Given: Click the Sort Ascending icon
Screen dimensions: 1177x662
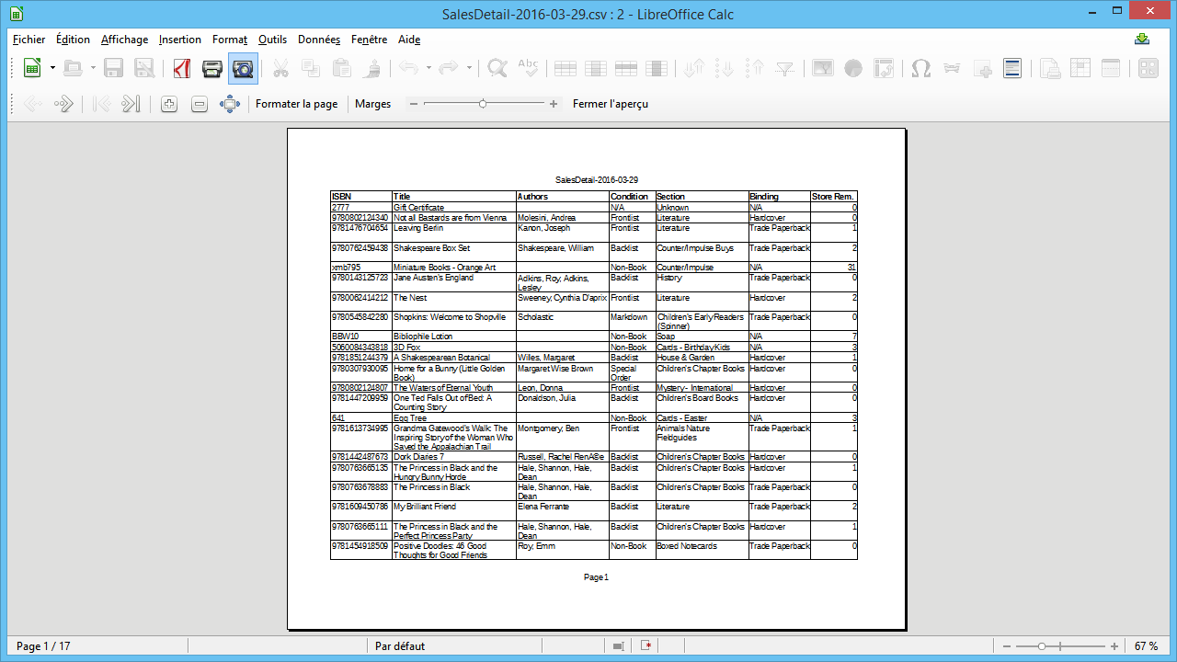Looking at the screenshot, I should click(x=725, y=68).
